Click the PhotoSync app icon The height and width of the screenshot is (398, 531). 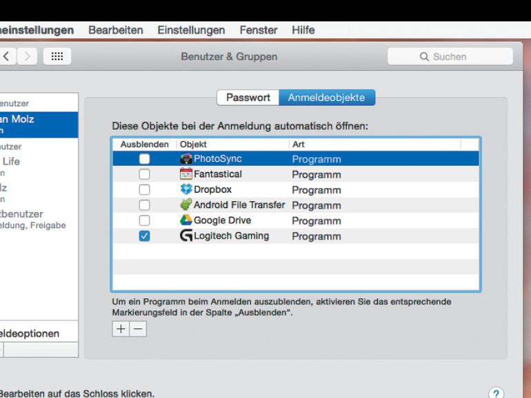186,158
